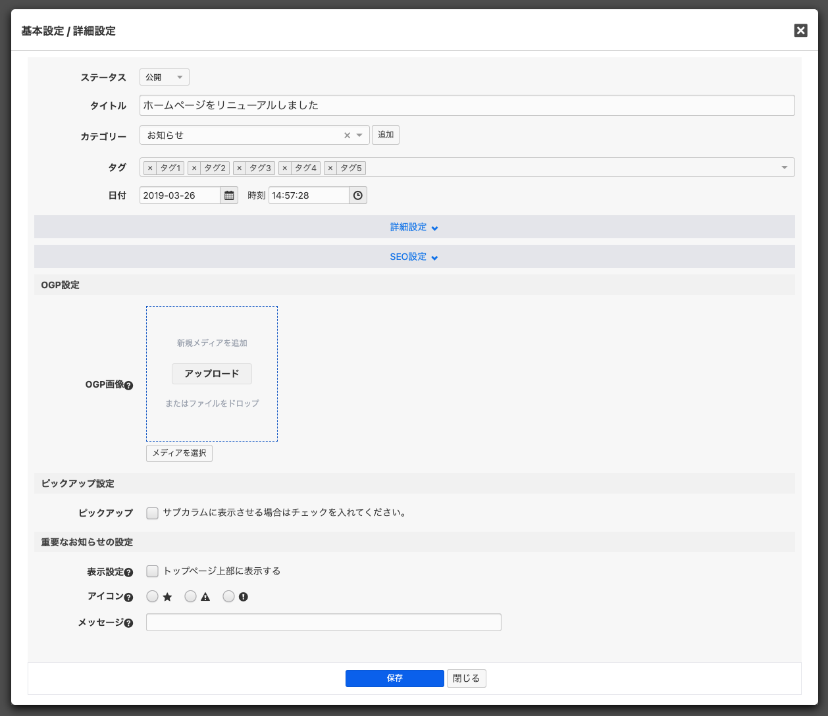Open the calendar date picker icon
This screenshot has width=828, height=716.
pyautogui.click(x=229, y=195)
